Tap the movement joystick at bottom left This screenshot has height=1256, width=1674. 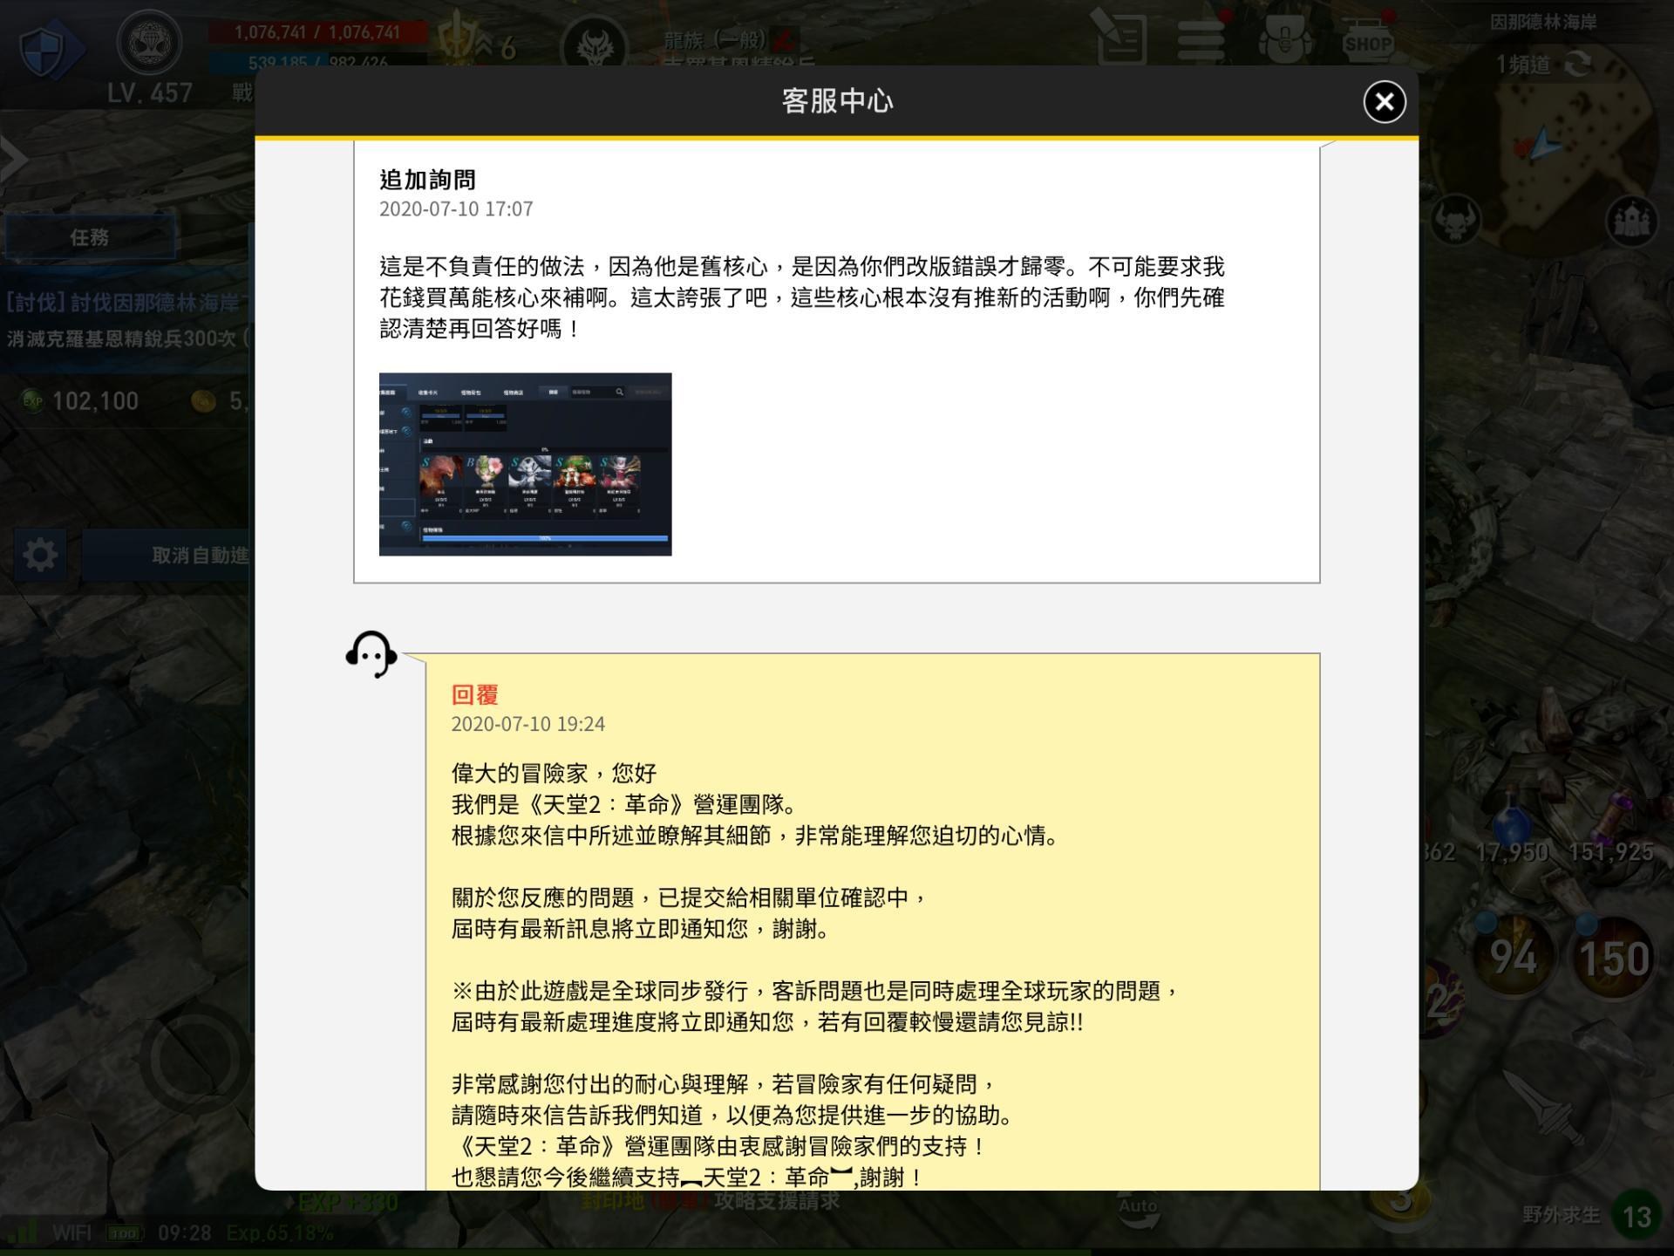coord(195,1061)
